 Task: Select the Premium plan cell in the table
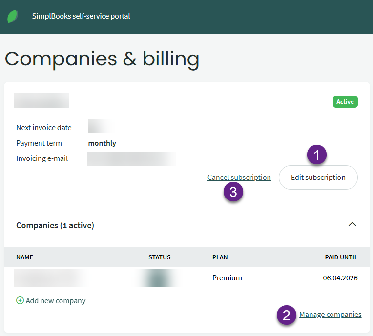(227, 278)
